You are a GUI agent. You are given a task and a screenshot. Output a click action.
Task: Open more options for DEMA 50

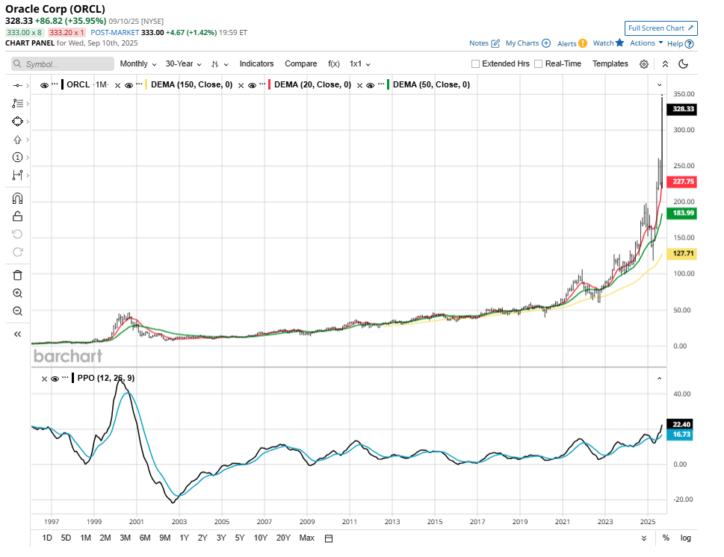pos(381,84)
